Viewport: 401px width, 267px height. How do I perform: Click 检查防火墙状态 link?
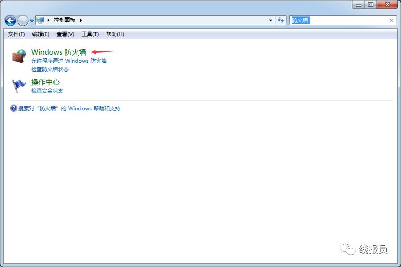click(x=50, y=69)
